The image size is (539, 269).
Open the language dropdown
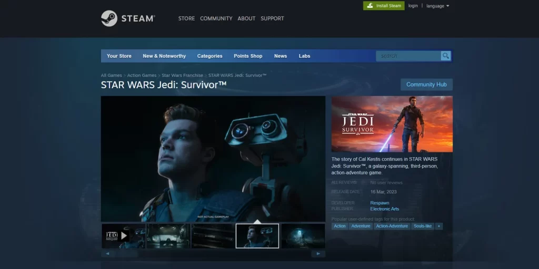click(x=437, y=6)
